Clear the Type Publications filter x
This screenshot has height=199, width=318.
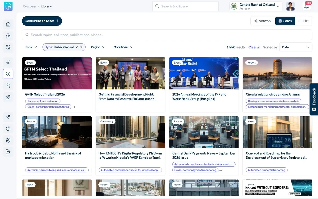[x=81, y=47]
